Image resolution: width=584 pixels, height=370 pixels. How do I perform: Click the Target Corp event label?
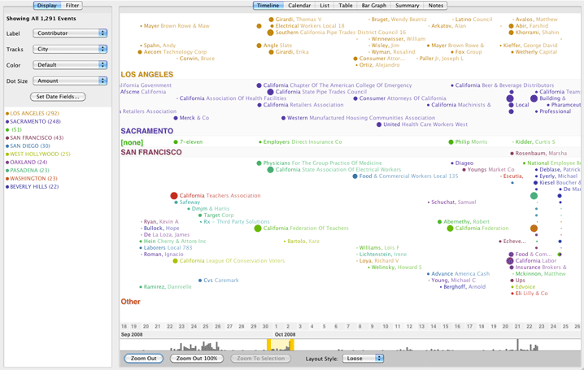click(219, 215)
